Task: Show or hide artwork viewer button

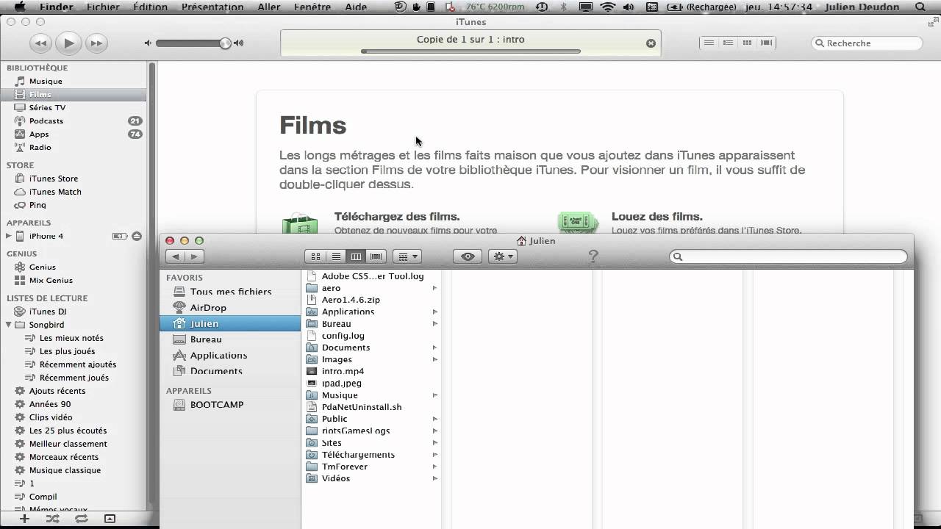Action: pyautogui.click(x=110, y=519)
